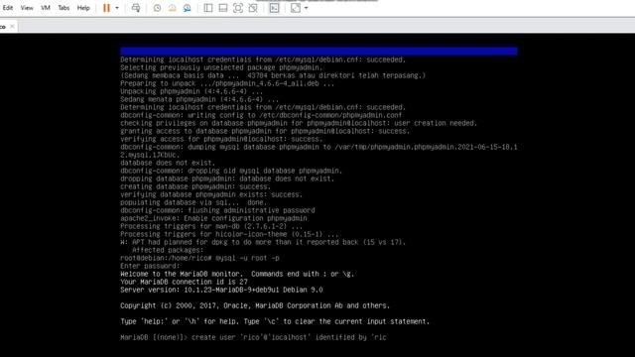Viewport: 635px width, 357px height.
Task: Click the 'Enter password:' prompt text
Action: (150, 266)
